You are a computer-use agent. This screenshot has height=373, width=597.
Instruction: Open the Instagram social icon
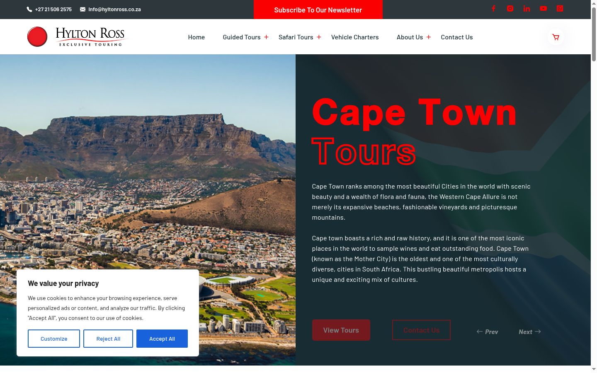coord(510,8)
